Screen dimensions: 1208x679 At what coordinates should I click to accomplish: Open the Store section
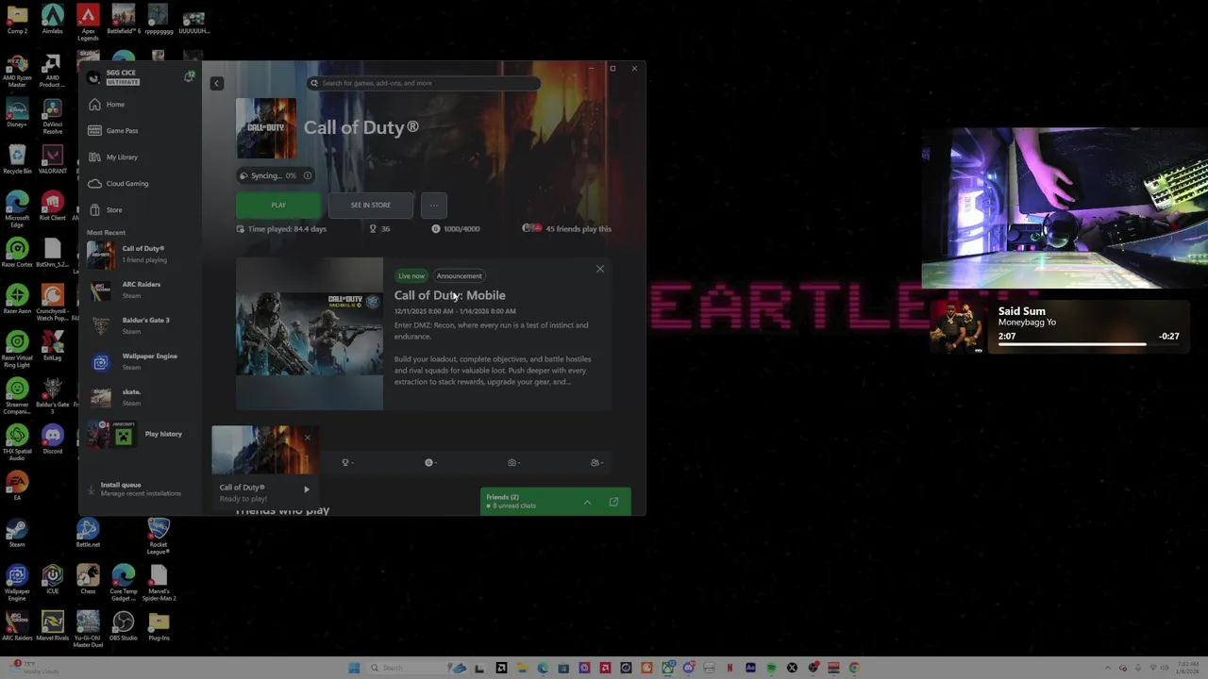click(x=106, y=210)
